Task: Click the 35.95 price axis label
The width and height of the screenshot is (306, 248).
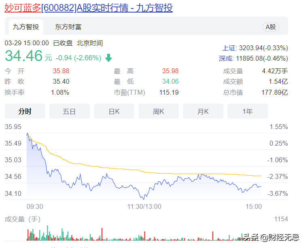Action: [13, 127]
